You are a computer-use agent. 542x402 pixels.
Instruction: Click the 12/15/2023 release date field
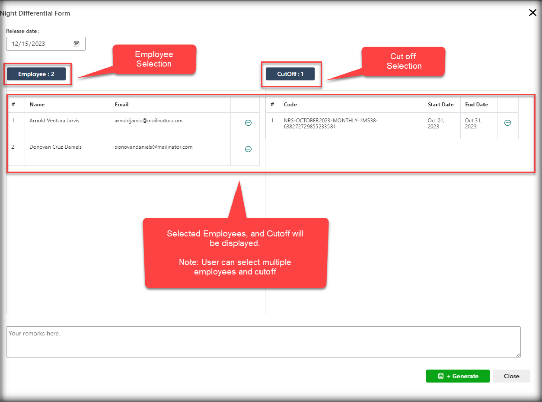click(39, 44)
